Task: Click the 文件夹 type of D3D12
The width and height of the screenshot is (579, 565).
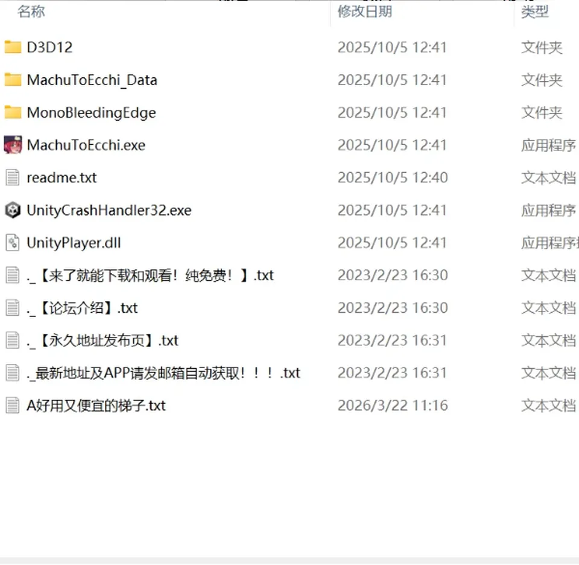Action: 542,48
